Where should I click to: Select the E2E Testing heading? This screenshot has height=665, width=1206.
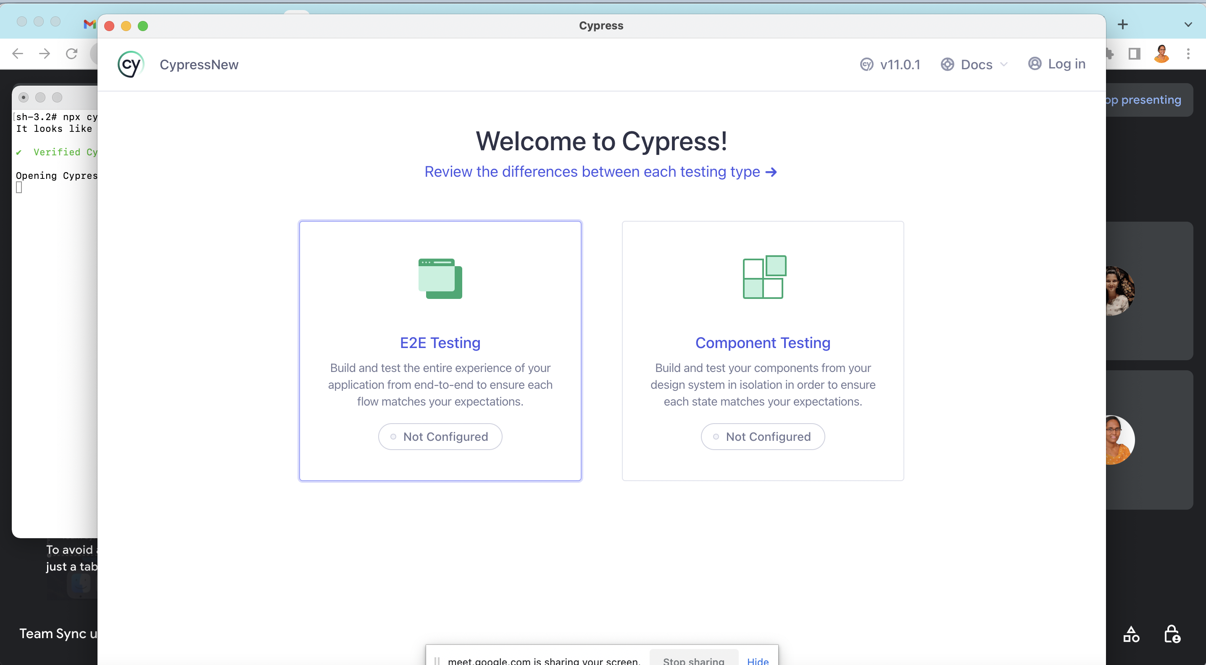coord(440,343)
